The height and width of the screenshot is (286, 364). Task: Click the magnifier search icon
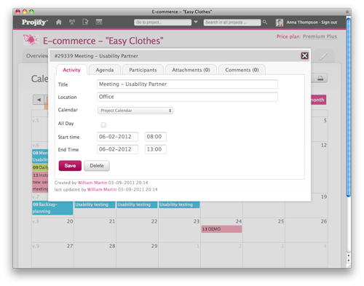tap(265, 22)
